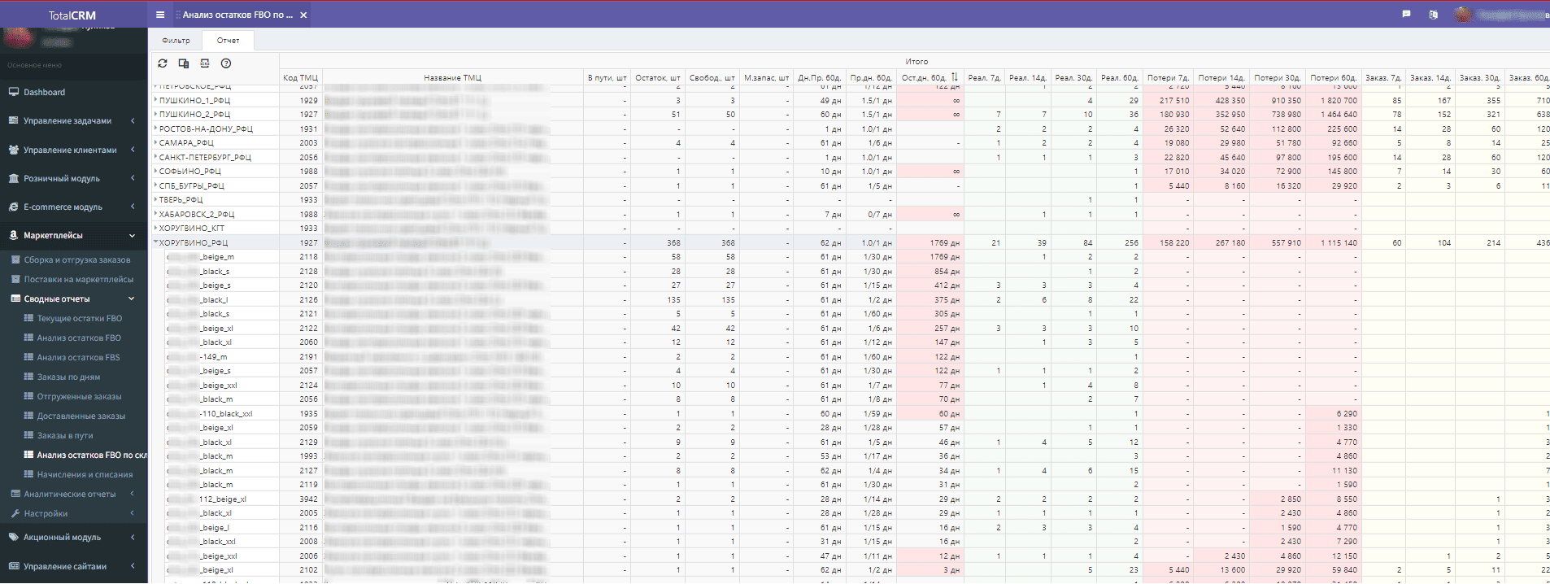The image size is (1550, 584).
Task: Open Отгруженные заказы report
Action: point(79,396)
